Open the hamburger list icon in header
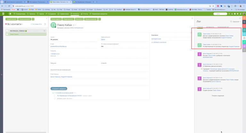Viewport: 246px width, 133px height. pos(229,14)
